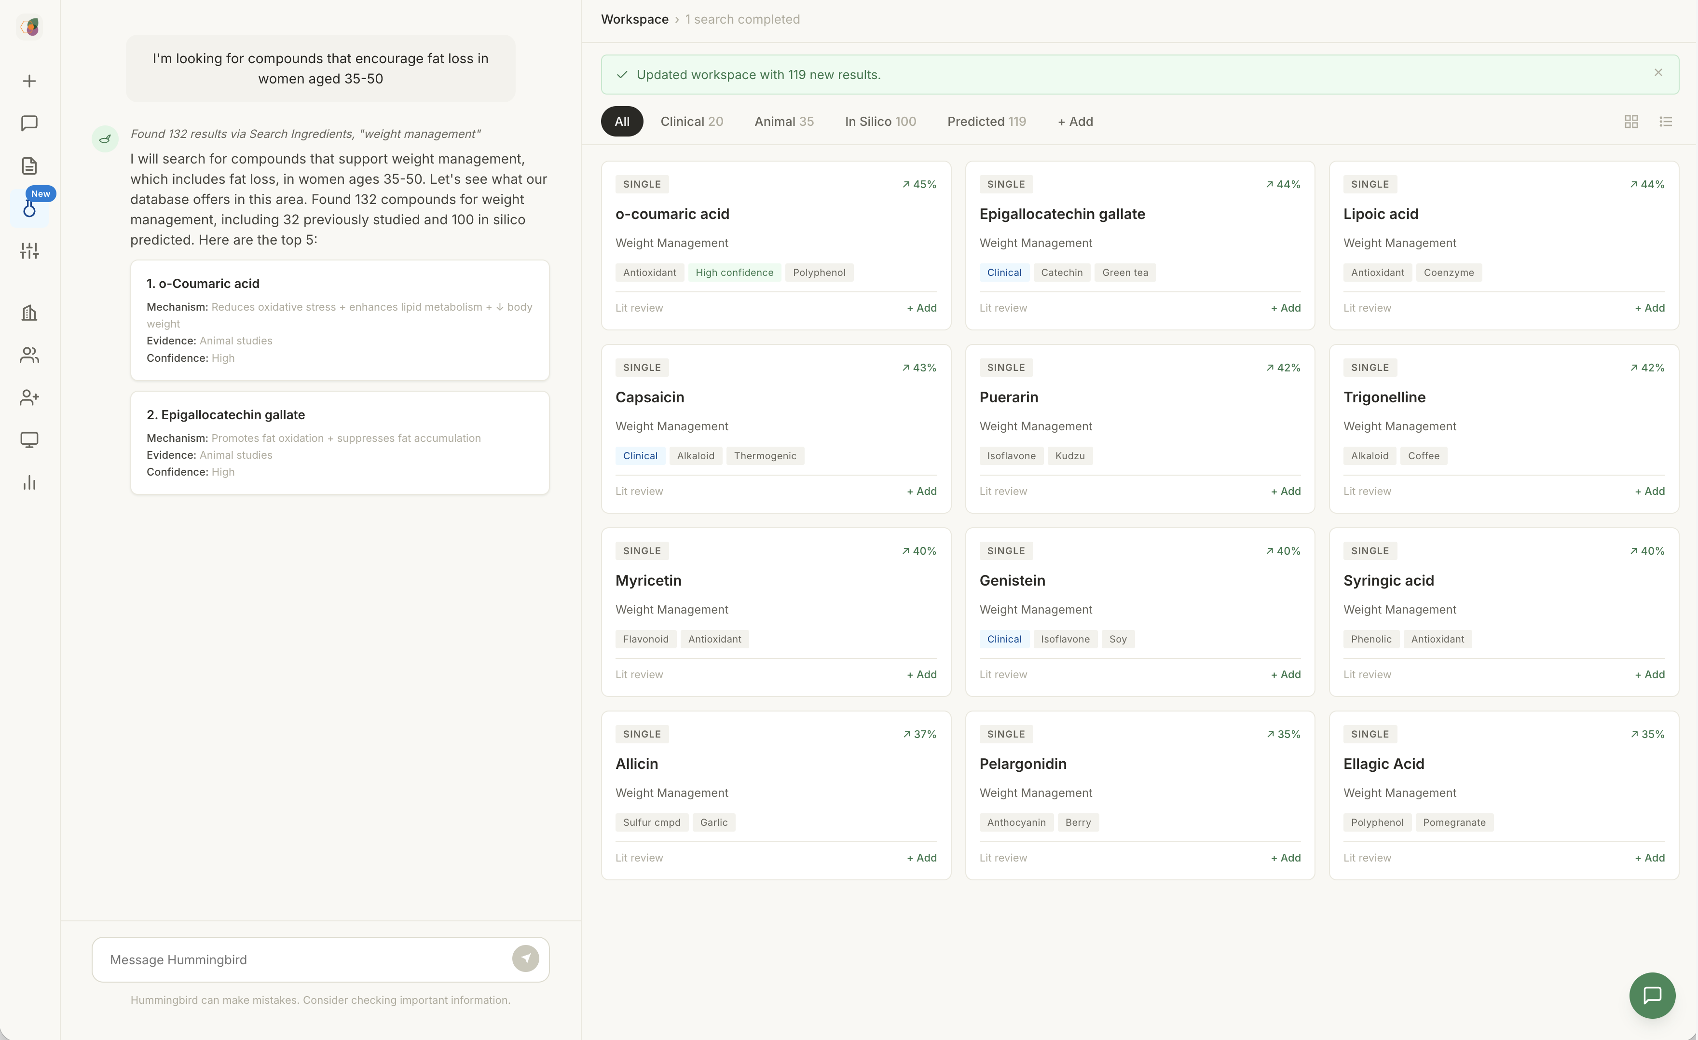Open Lit review for Lipoic acid
The width and height of the screenshot is (1698, 1040).
click(x=1367, y=308)
